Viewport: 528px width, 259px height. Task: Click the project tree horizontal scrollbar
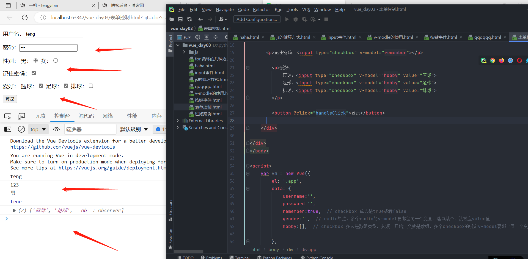click(x=188, y=251)
